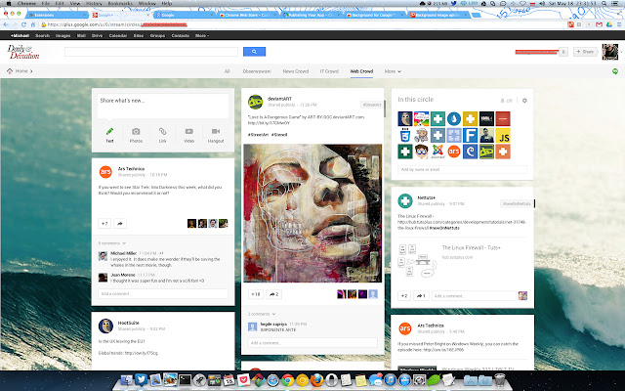+1 the Nettuts+ Linux Firewall post
Screen dimensions: 625x391
(404, 295)
